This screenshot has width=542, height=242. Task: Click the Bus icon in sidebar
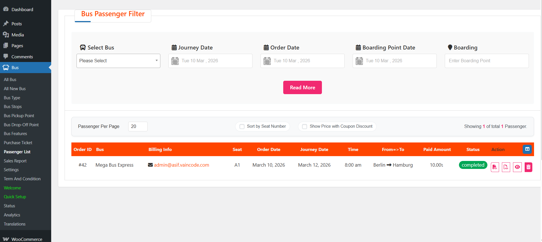click(6, 68)
